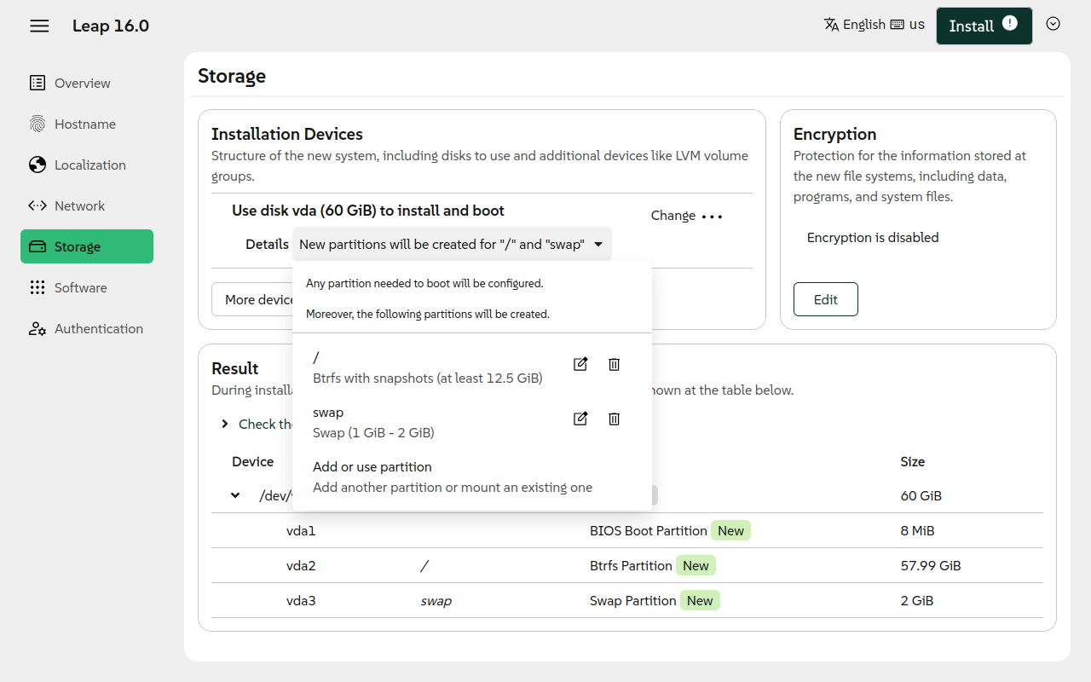Open the hamburger navigation menu

tap(39, 26)
